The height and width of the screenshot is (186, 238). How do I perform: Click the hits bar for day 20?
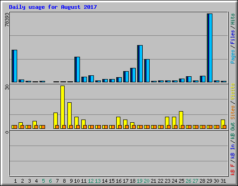(147, 71)
